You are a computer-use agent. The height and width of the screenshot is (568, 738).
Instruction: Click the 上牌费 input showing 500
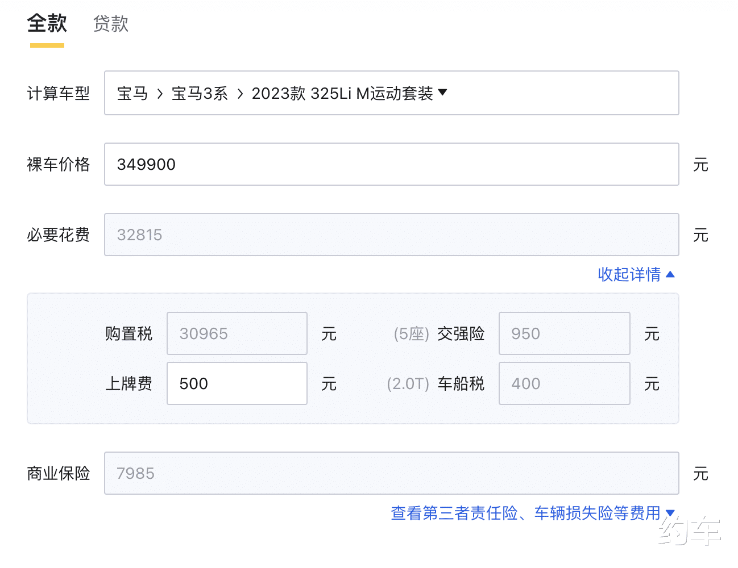(x=237, y=383)
